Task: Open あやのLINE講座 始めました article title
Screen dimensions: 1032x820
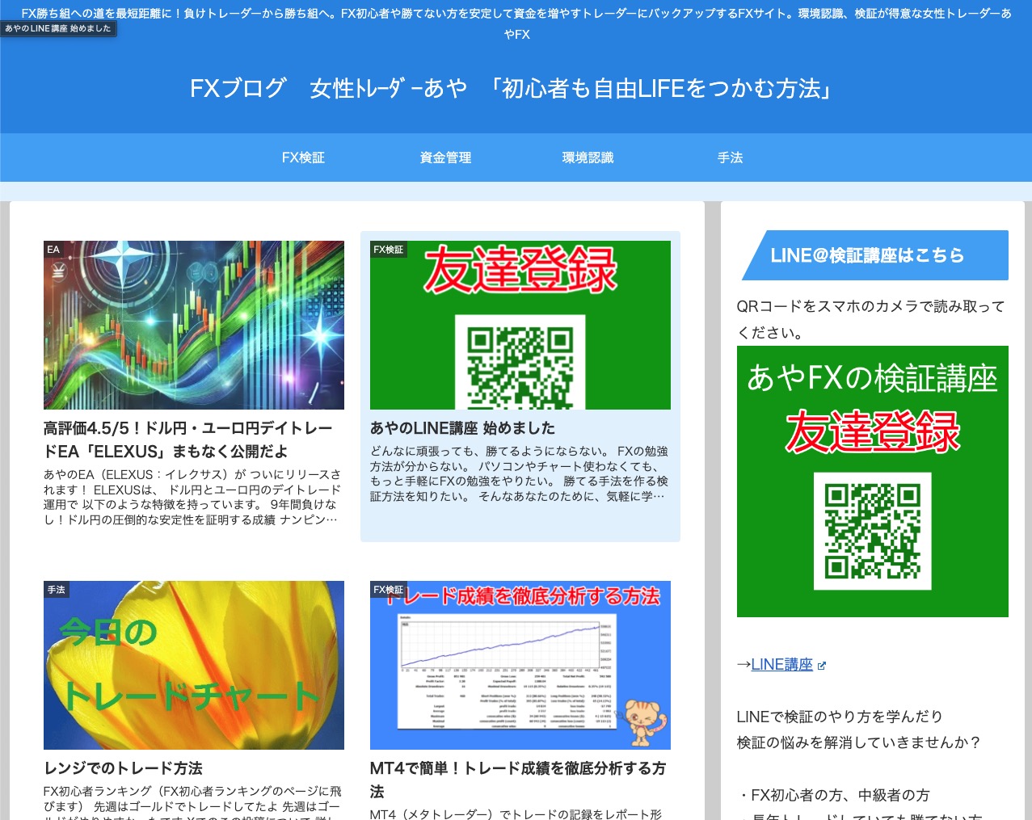Action: (462, 428)
